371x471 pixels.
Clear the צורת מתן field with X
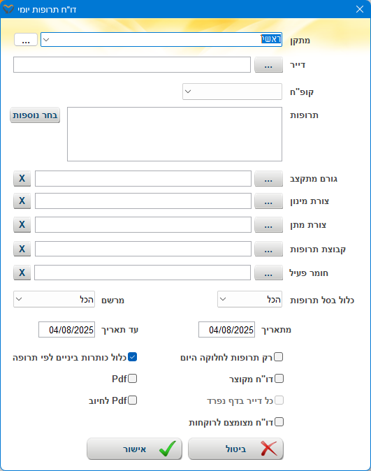click(x=22, y=225)
